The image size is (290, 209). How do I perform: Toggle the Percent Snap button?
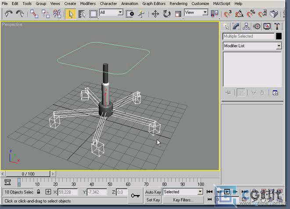click(251, 14)
